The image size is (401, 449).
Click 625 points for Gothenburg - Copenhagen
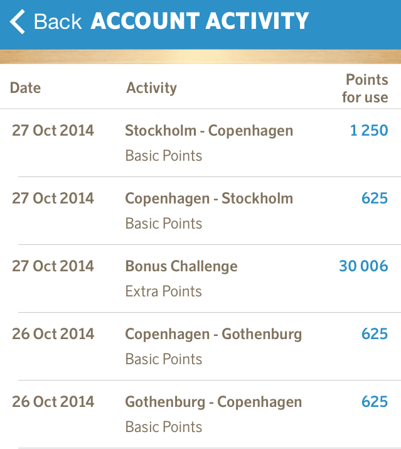tap(375, 402)
